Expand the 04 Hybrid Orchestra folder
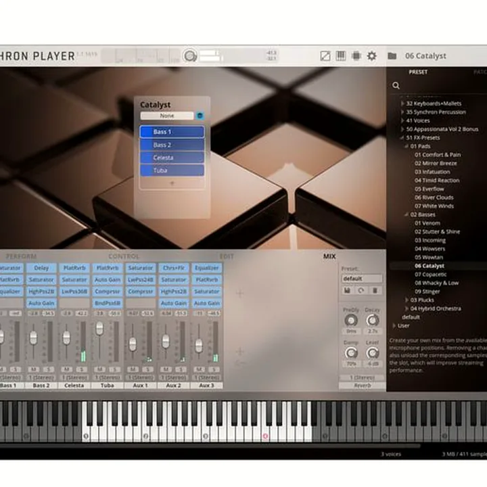Image resolution: width=487 pixels, height=487 pixels. [x=407, y=308]
